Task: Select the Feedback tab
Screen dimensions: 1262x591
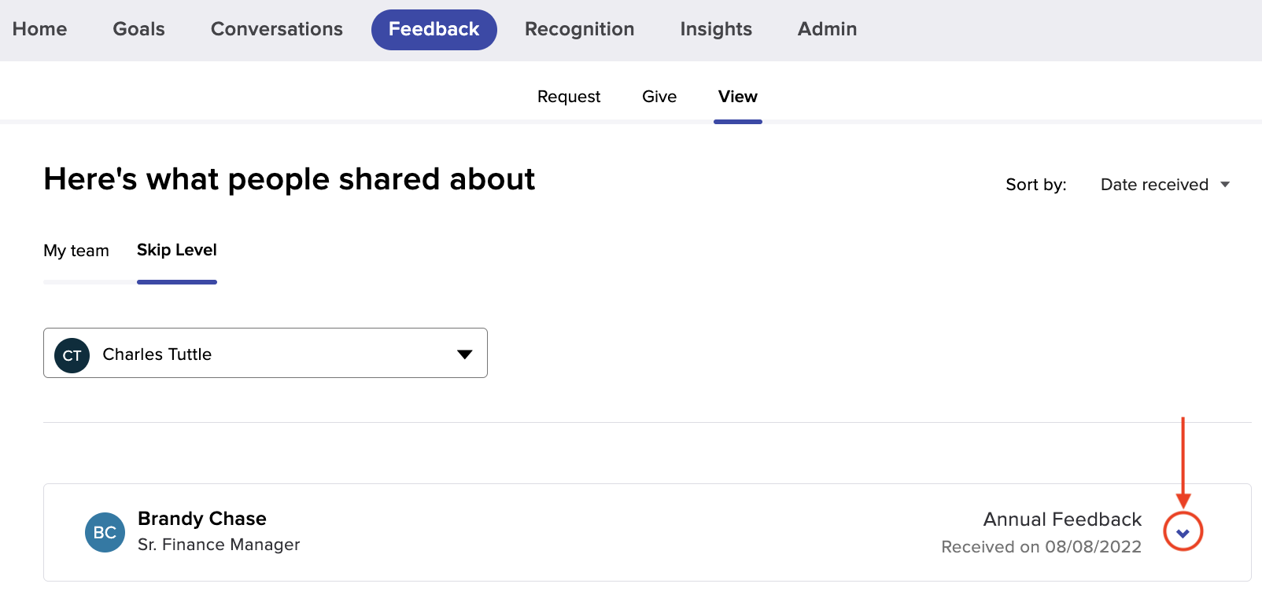Action: pyautogui.click(x=434, y=30)
